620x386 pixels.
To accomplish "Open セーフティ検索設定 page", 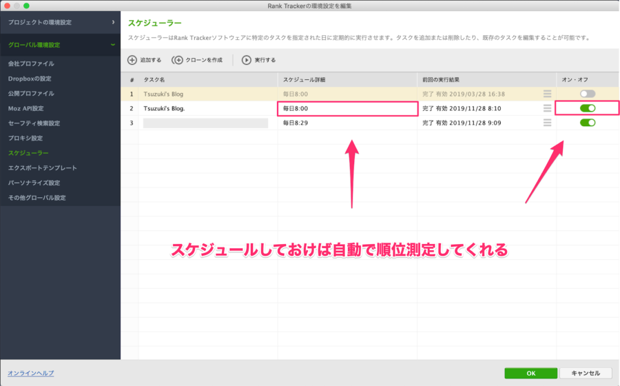I will 34,123.
